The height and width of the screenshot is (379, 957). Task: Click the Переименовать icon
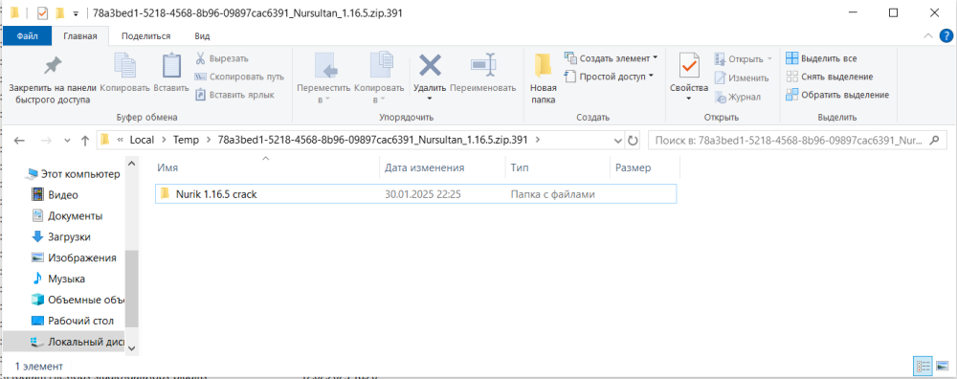[482, 65]
